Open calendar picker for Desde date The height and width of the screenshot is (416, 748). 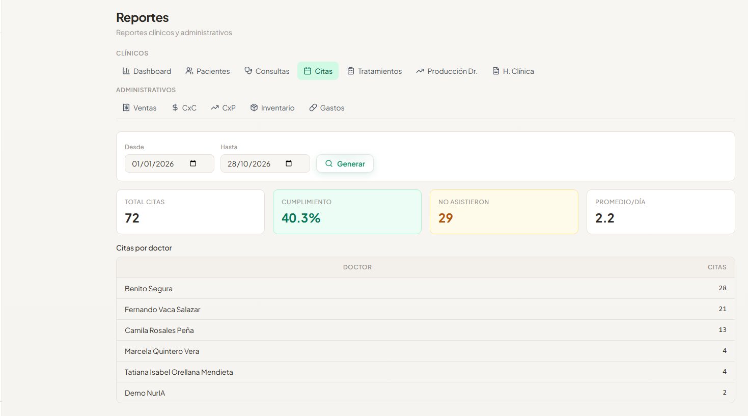pyautogui.click(x=193, y=163)
